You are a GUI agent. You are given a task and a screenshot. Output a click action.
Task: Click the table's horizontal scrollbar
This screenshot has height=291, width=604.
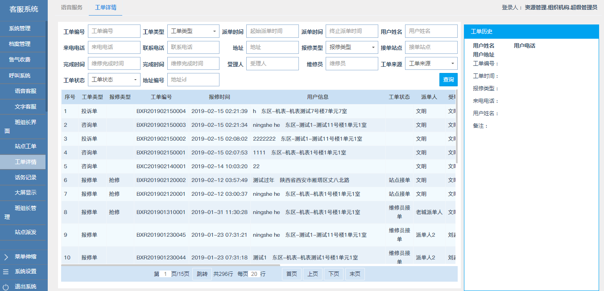(x=171, y=265)
